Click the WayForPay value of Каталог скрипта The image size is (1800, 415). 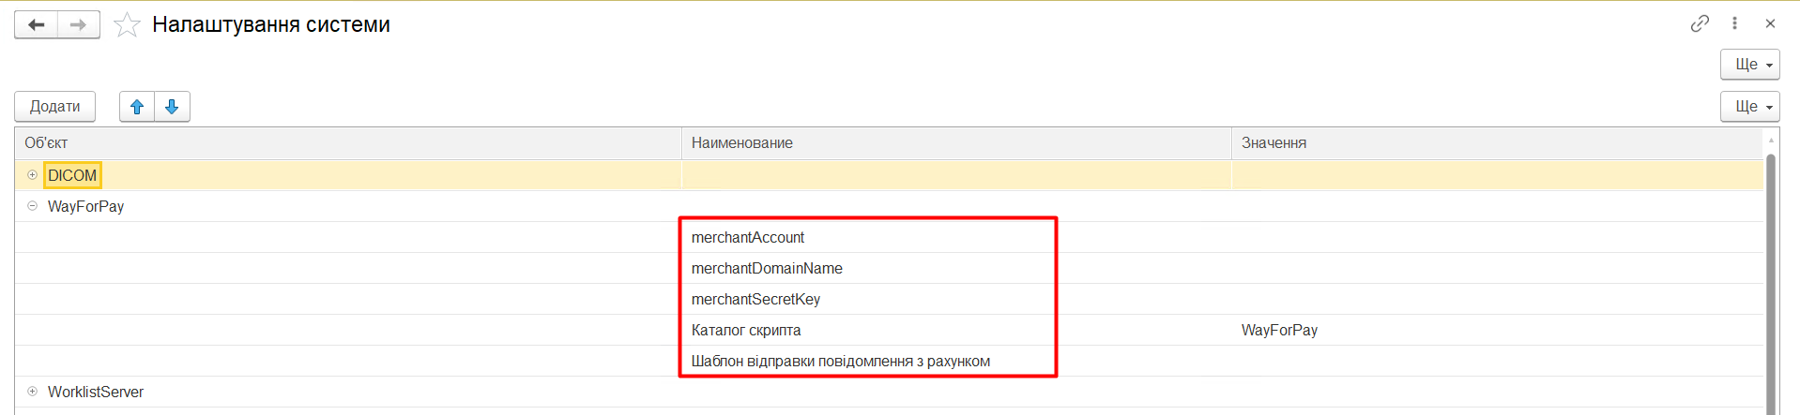tap(1279, 331)
